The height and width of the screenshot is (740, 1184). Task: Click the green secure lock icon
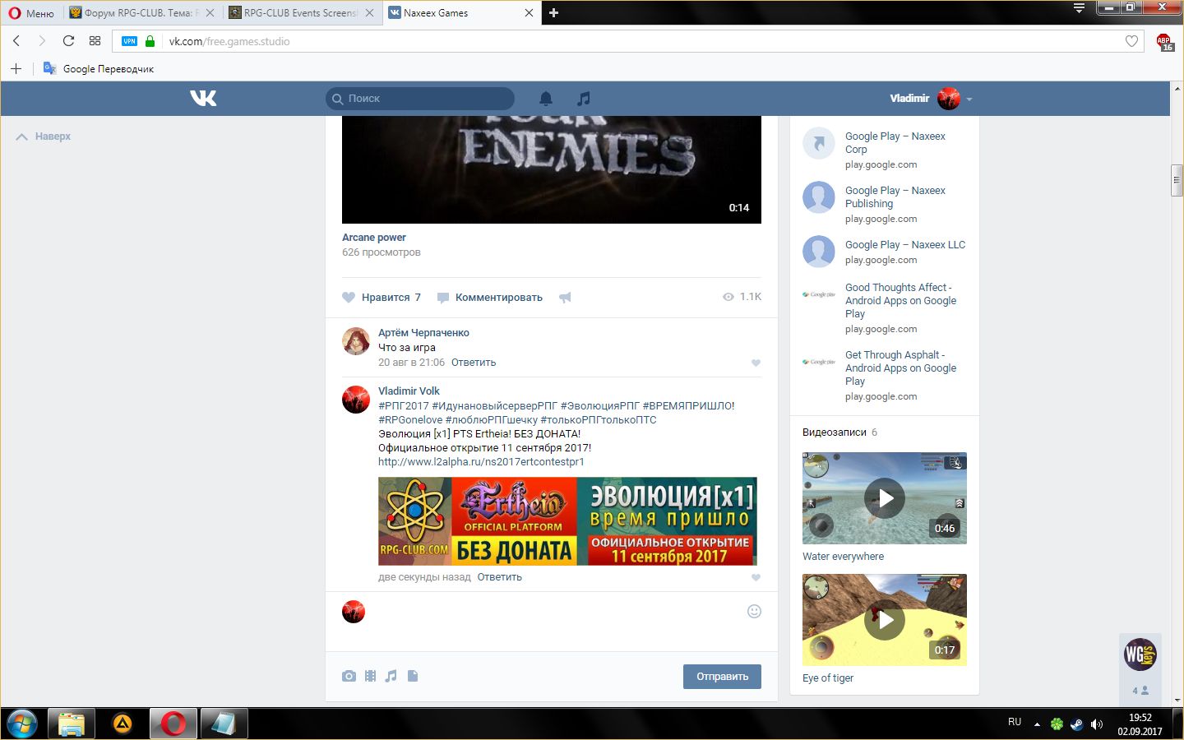coord(150,41)
